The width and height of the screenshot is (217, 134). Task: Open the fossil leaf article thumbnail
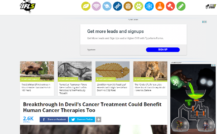tap(113, 71)
